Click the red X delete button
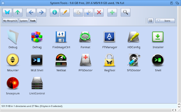 (x=99, y=12)
